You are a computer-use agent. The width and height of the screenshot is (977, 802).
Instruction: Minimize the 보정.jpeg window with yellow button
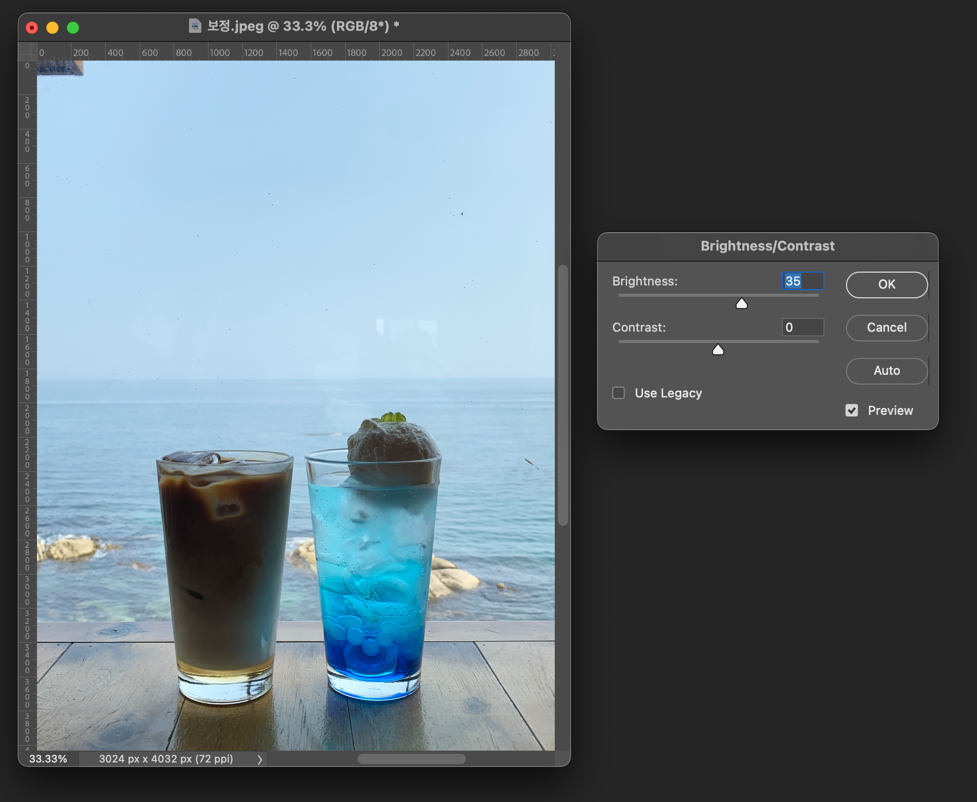tap(52, 28)
